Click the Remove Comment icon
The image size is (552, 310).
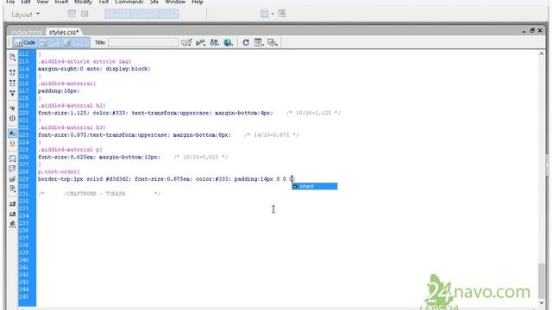(x=12, y=169)
